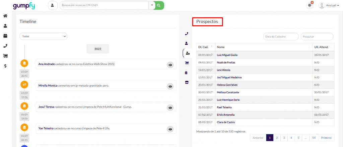Click the phone tab icon beside Prospectos

[x=187, y=34]
